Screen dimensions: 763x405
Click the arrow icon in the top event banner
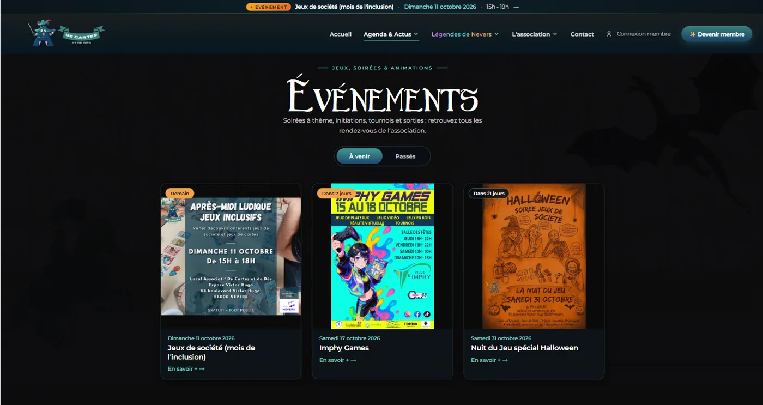[x=516, y=7]
